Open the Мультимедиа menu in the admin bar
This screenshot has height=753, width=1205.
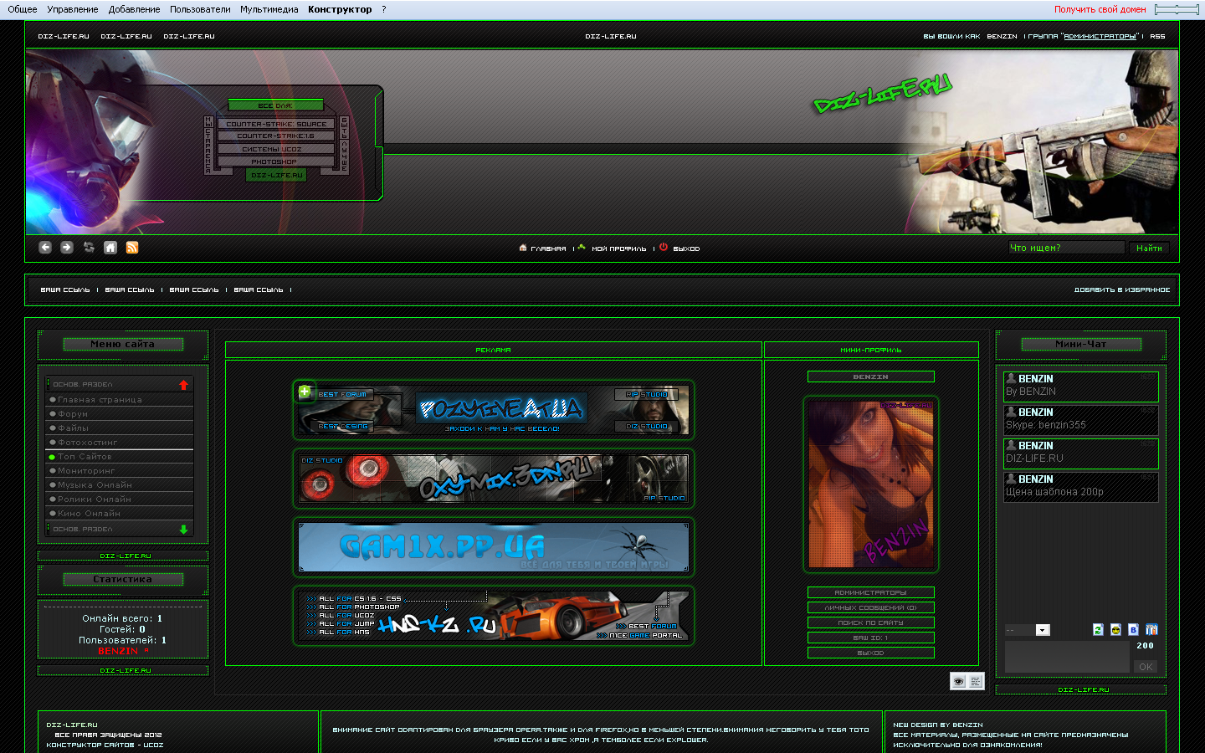[x=269, y=9]
